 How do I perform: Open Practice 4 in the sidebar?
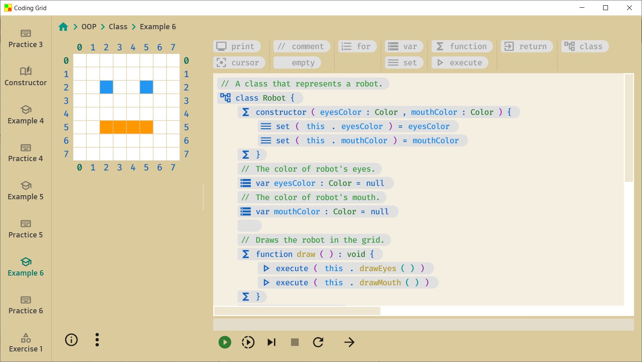click(26, 153)
